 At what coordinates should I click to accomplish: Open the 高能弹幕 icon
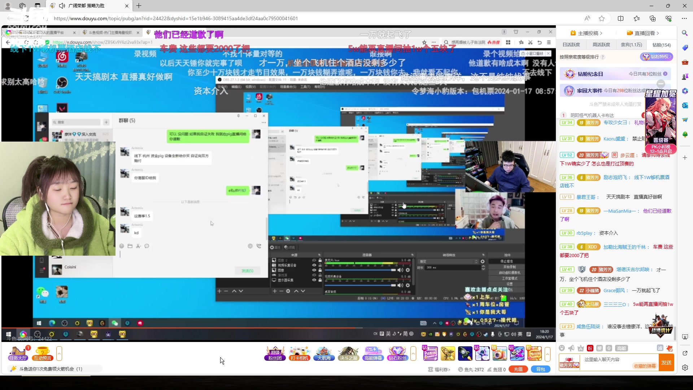[x=373, y=353]
